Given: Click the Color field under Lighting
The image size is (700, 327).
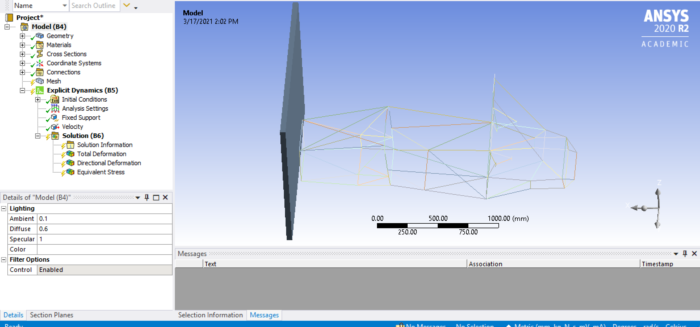Looking at the screenshot, I should coord(104,249).
